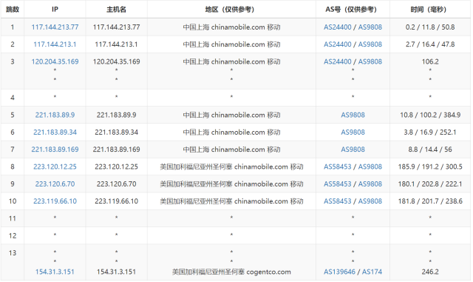Viewport: 473px width, 282px height.
Task: Open the AS9808 link in hop 5 row
Action: point(353,115)
